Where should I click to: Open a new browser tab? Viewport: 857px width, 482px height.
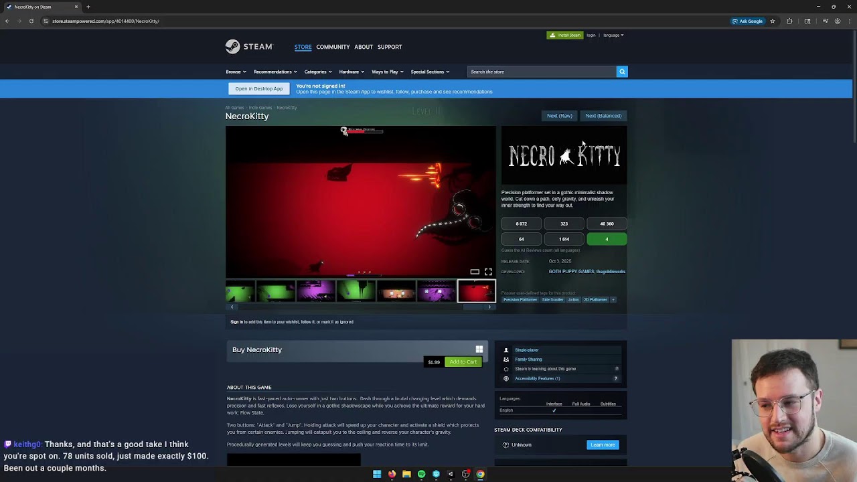pos(88,7)
